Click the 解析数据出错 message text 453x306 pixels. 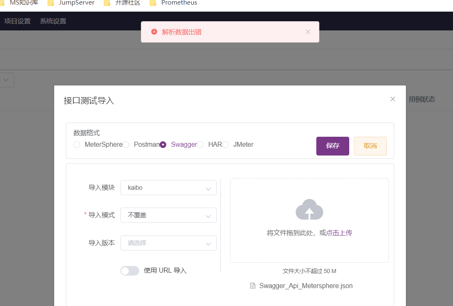(x=182, y=32)
